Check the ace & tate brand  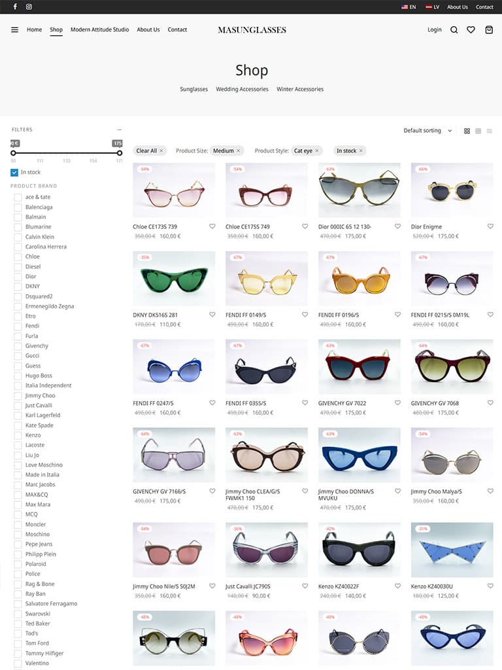tap(18, 198)
